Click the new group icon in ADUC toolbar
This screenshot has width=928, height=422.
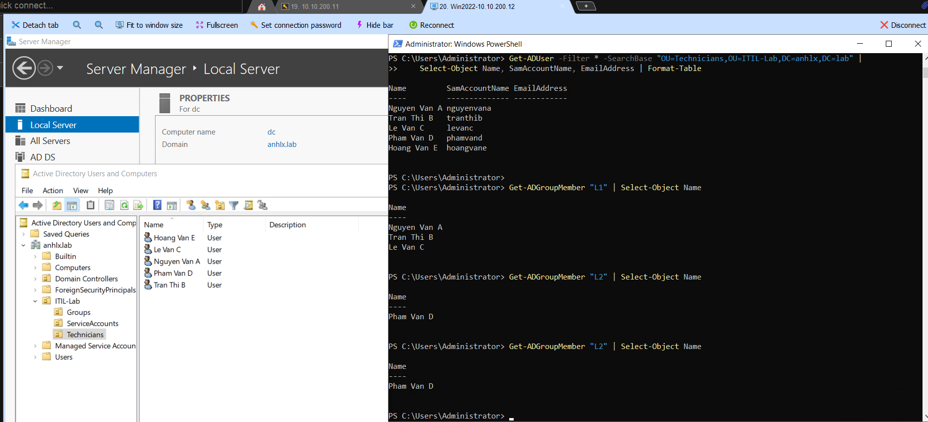pos(205,205)
